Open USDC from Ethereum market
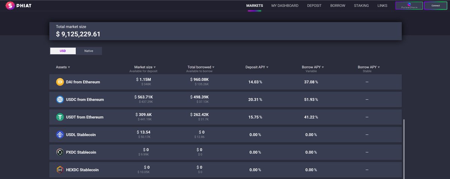This screenshot has width=450, height=179. (225, 99)
